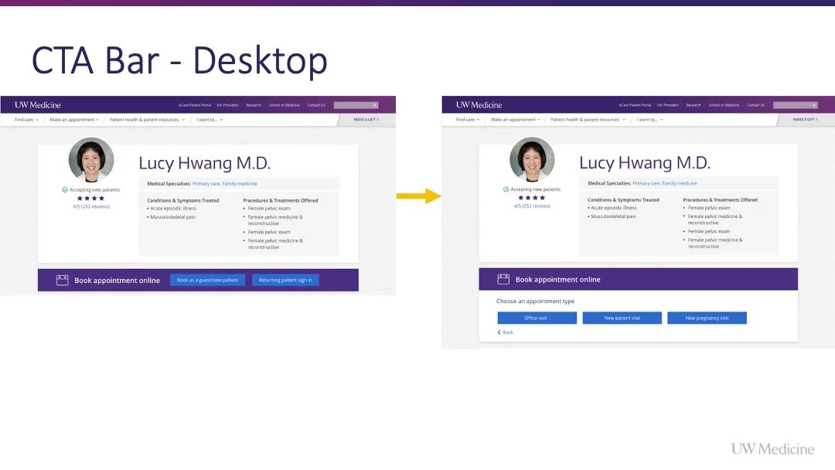Choose Office visit appointment type

[537, 318]
